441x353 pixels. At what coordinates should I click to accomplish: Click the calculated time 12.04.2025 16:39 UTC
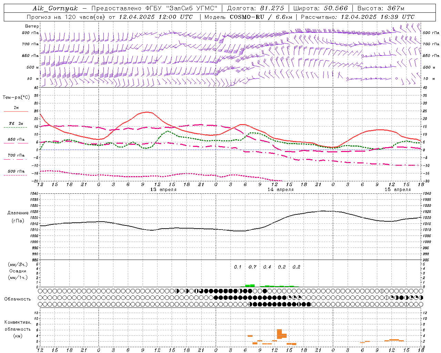(378, 17)
